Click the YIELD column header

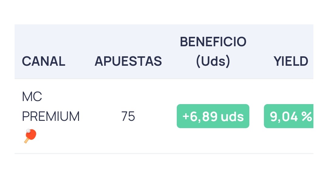[291, 61]
